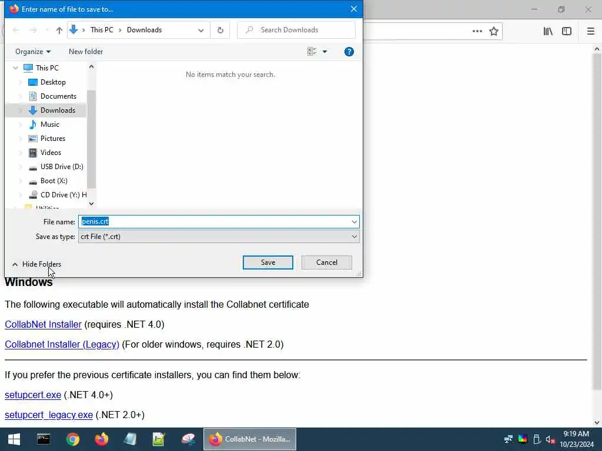Launch Firefox pinned taskbar icon
602x451 pixels.
click(101, 439)
